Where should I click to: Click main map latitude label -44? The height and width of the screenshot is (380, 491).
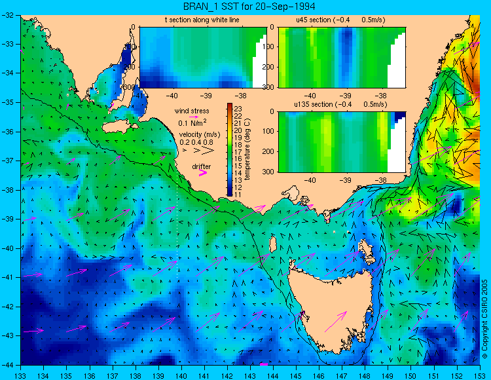pos(8,365)
